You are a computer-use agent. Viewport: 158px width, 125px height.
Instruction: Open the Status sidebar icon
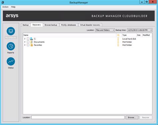[11, 61]
